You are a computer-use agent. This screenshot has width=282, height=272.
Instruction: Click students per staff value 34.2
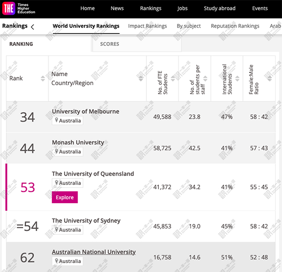194,187
